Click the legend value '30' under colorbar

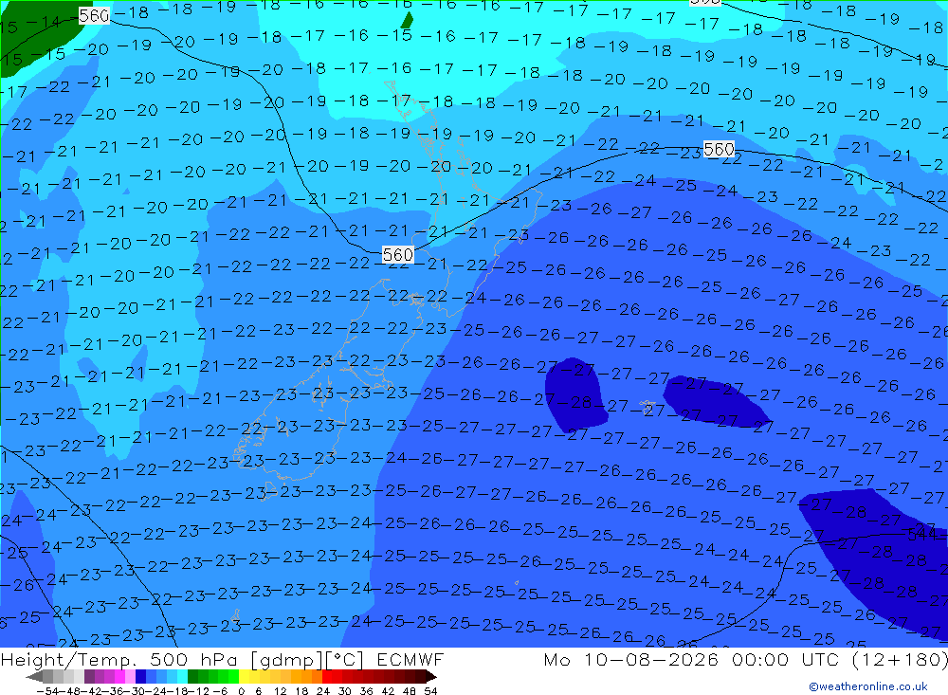point(345,691)
